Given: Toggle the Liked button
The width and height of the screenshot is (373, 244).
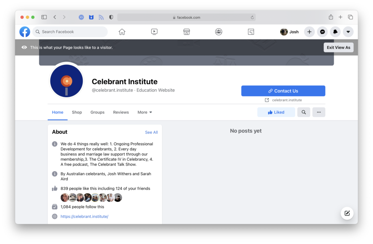Looking at the screenshot, I should pyautogui.click(x=276, y=112).
